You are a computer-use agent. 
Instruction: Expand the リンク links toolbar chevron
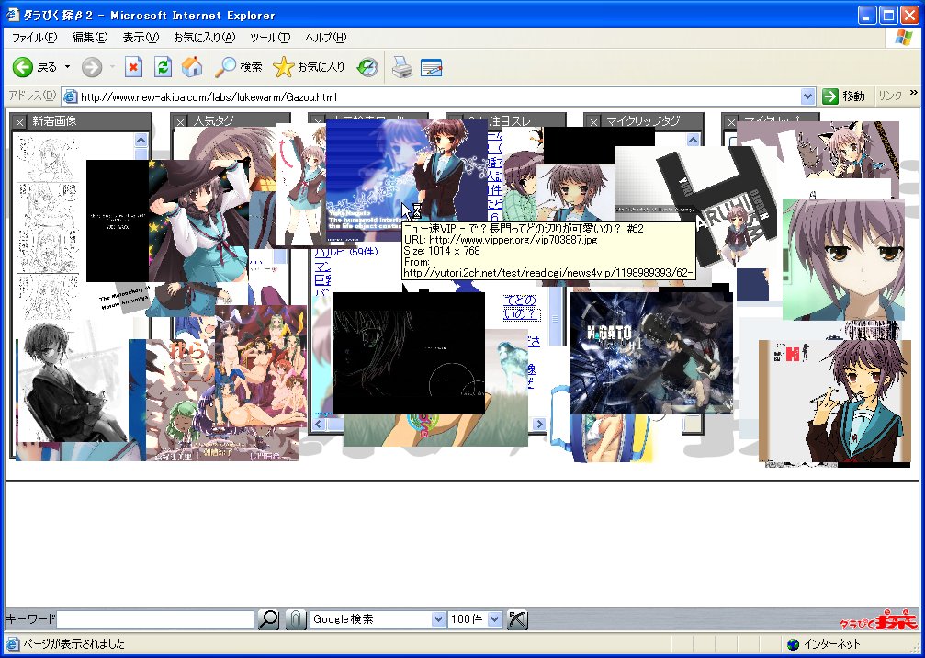click(914, 93)
